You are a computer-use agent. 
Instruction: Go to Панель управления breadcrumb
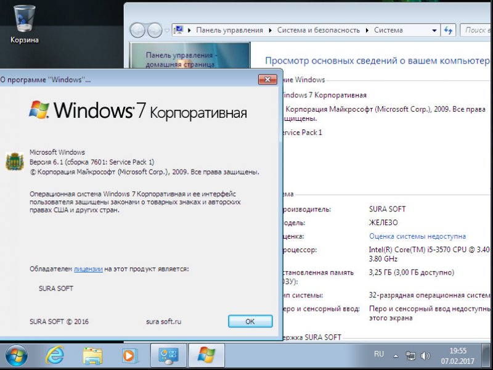tap(229, 30)
